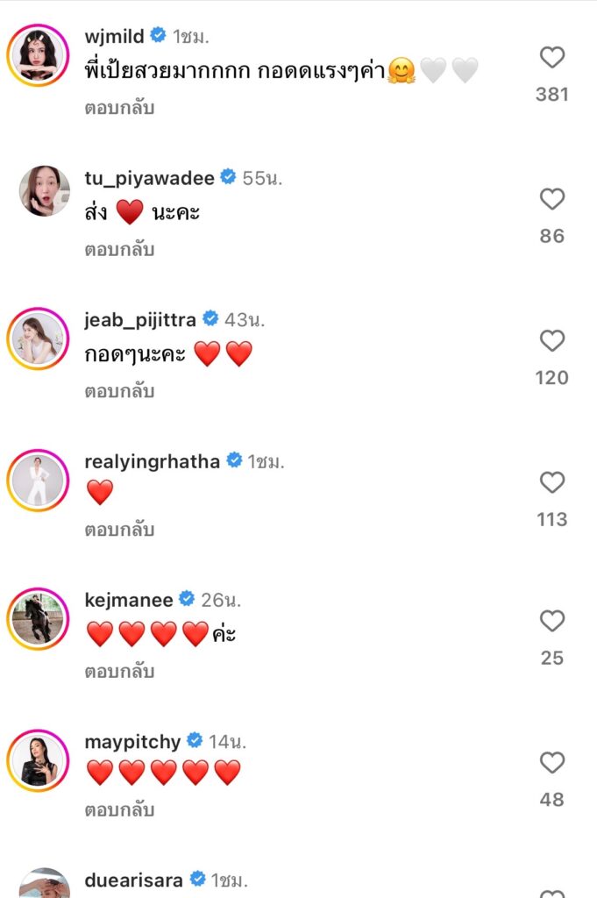This screenshot has height=898, width=597.
Task: Reply to maypitchy's hearts comment
Action: 119,810
